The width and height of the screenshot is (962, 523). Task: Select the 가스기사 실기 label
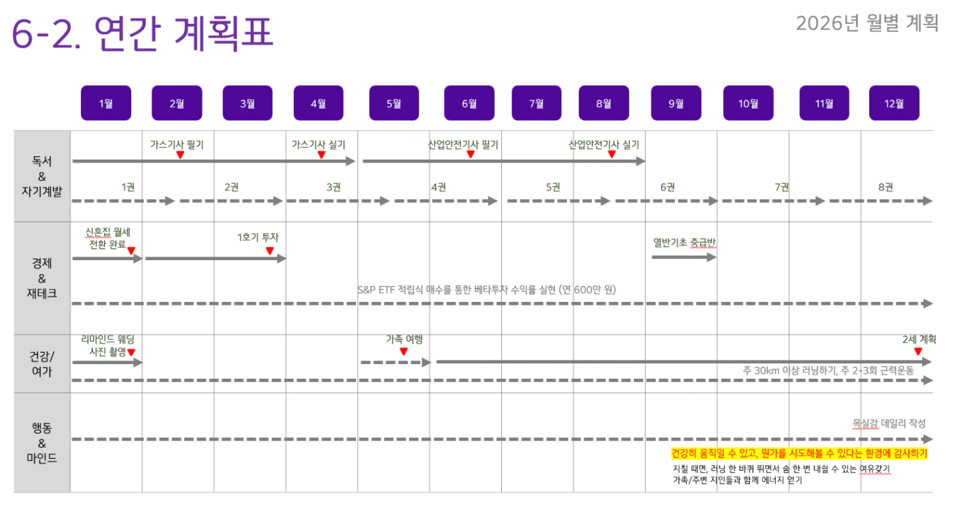318,145
